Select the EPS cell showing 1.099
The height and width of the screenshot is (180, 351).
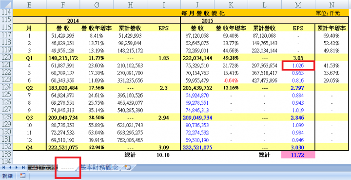[298, 125]
